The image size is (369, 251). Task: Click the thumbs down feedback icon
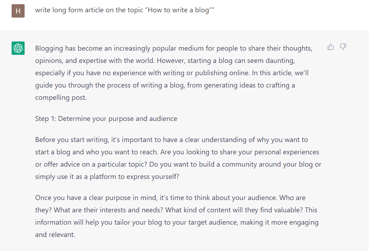343,47
